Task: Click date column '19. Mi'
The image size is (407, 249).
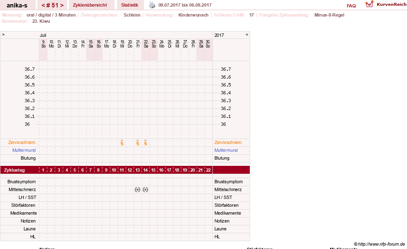Action: click(x=122, y=44)
